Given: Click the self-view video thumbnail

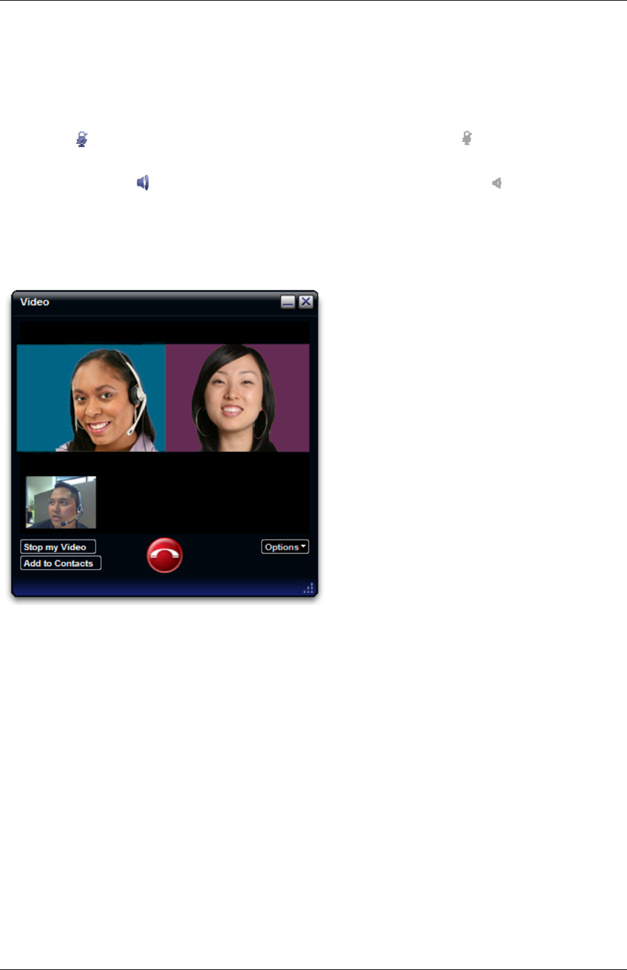Looking at the screenshot, I should click(x=61, y=502).
